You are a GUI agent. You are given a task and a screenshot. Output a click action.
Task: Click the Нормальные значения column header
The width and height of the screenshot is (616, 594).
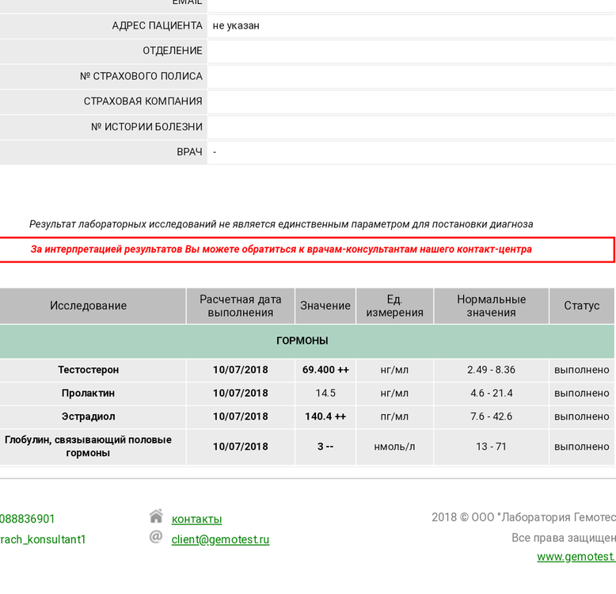491,306
